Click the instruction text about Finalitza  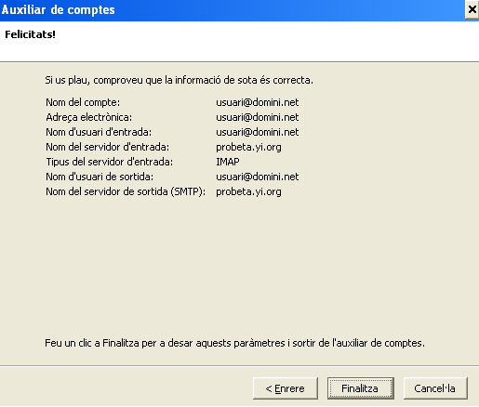[x=234, y=343]
